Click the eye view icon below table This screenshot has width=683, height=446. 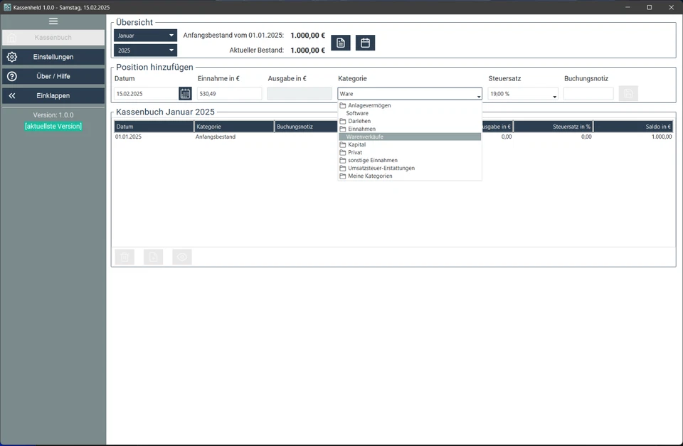click(x=182, y=257)
